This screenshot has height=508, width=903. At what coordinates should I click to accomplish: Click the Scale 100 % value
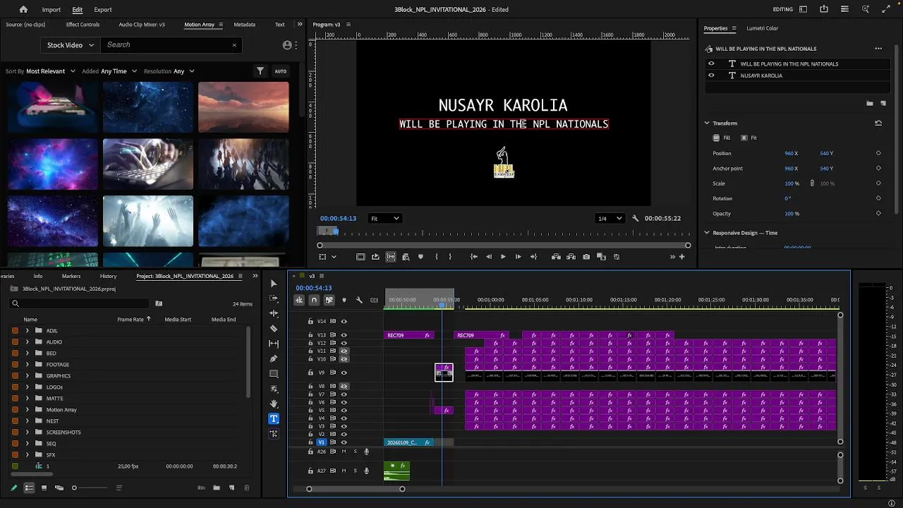tap(792, 183)
